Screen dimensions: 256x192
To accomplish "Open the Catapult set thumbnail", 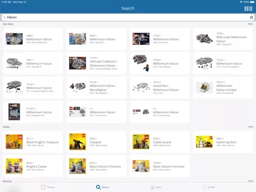I will (77, 142).
